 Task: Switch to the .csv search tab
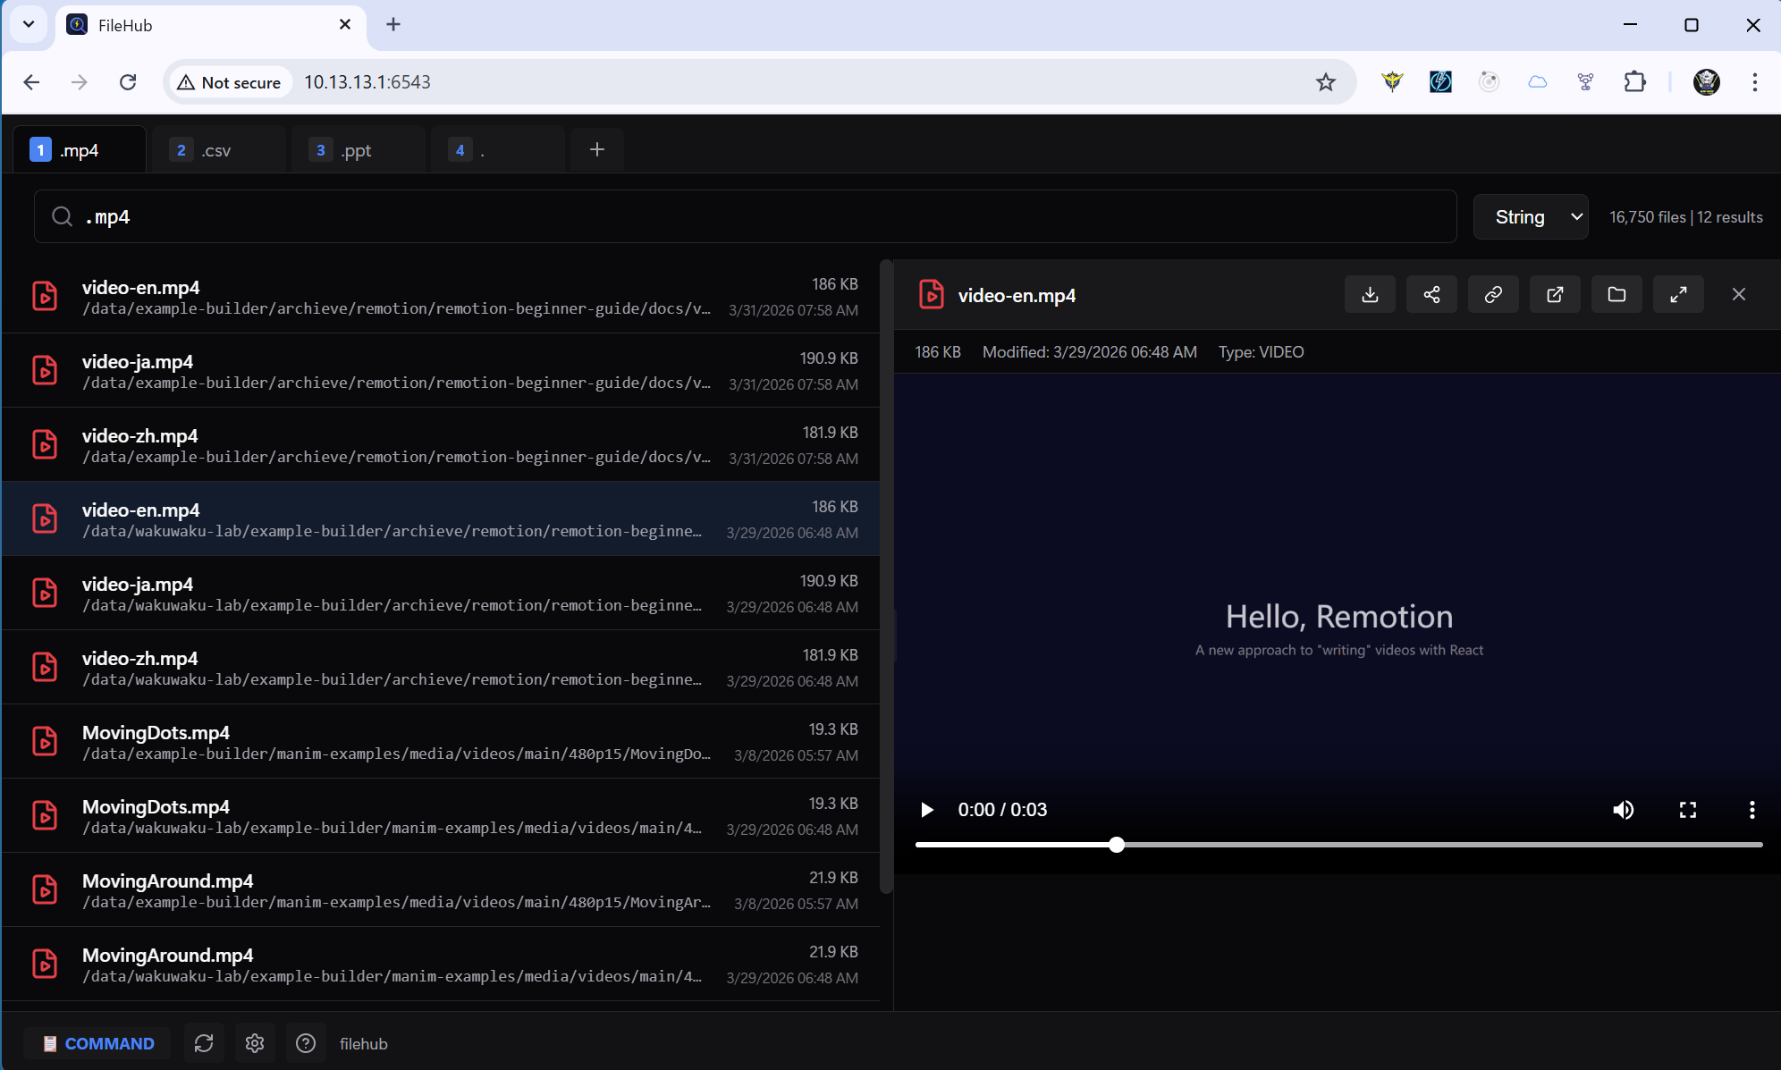point(218,149)
